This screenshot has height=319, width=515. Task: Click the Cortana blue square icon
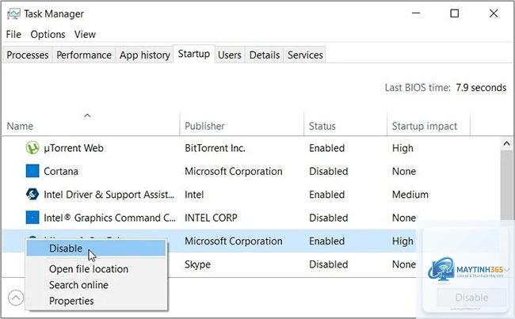pos(32,171)
